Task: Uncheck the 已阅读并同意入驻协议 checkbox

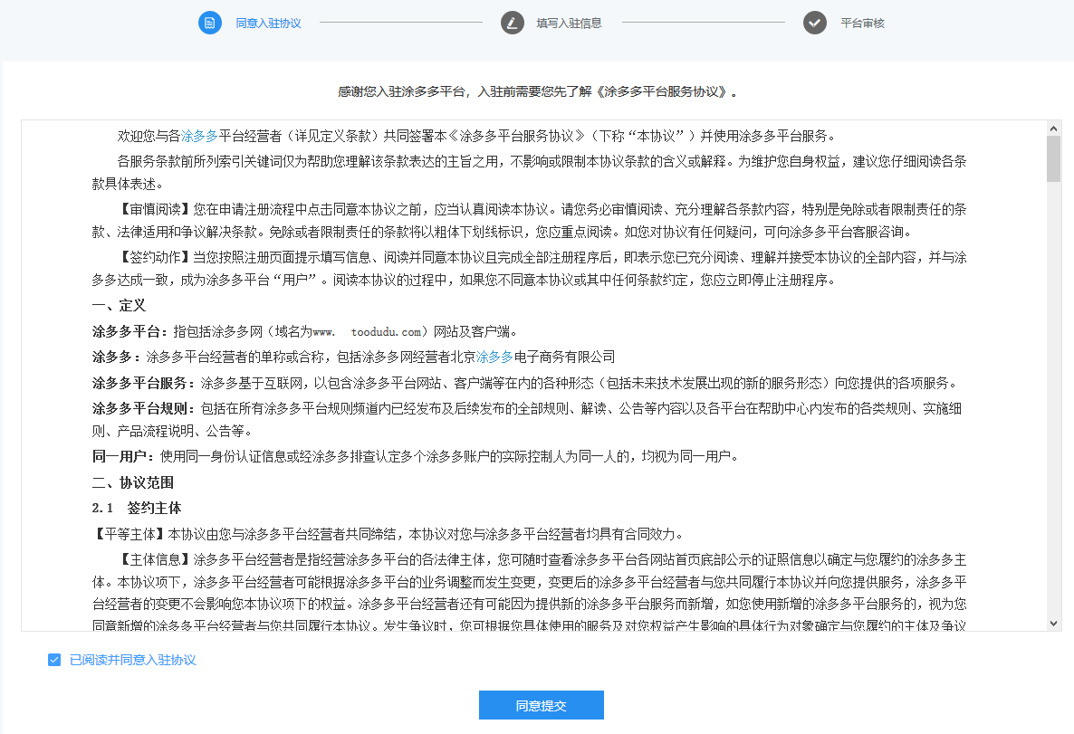Action: pos(54,660)
